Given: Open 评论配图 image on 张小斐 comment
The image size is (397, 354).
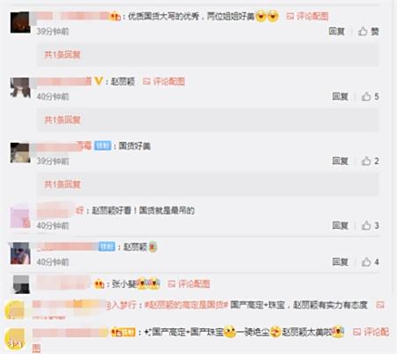Looking at the screenshot, I should click(189, 284).
